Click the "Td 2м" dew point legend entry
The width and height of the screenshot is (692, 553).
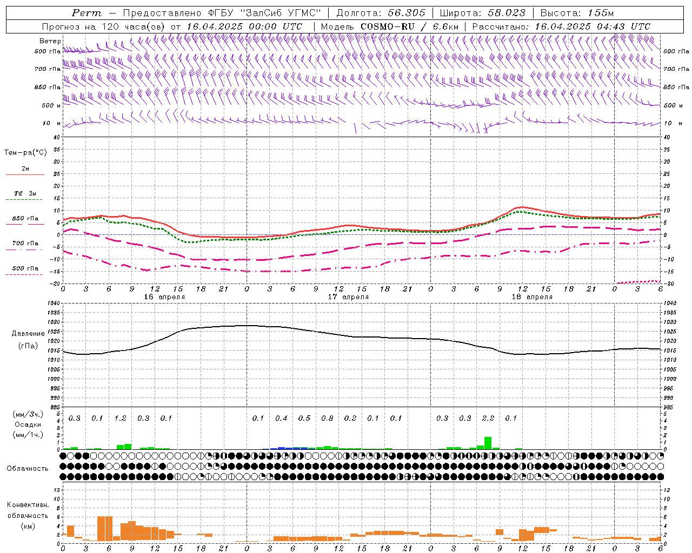25,193
